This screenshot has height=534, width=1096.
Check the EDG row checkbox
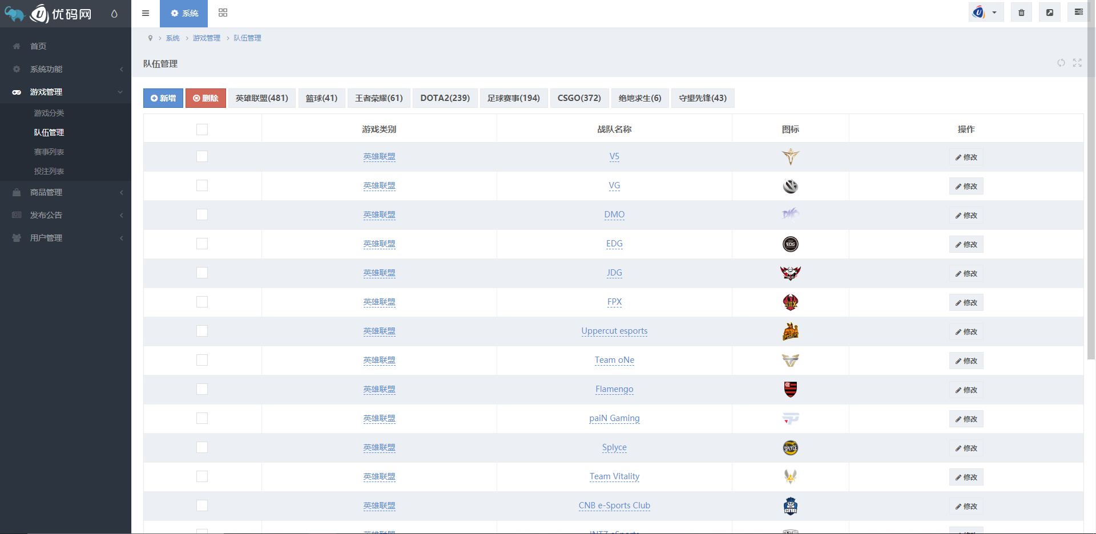click(202, 244)
